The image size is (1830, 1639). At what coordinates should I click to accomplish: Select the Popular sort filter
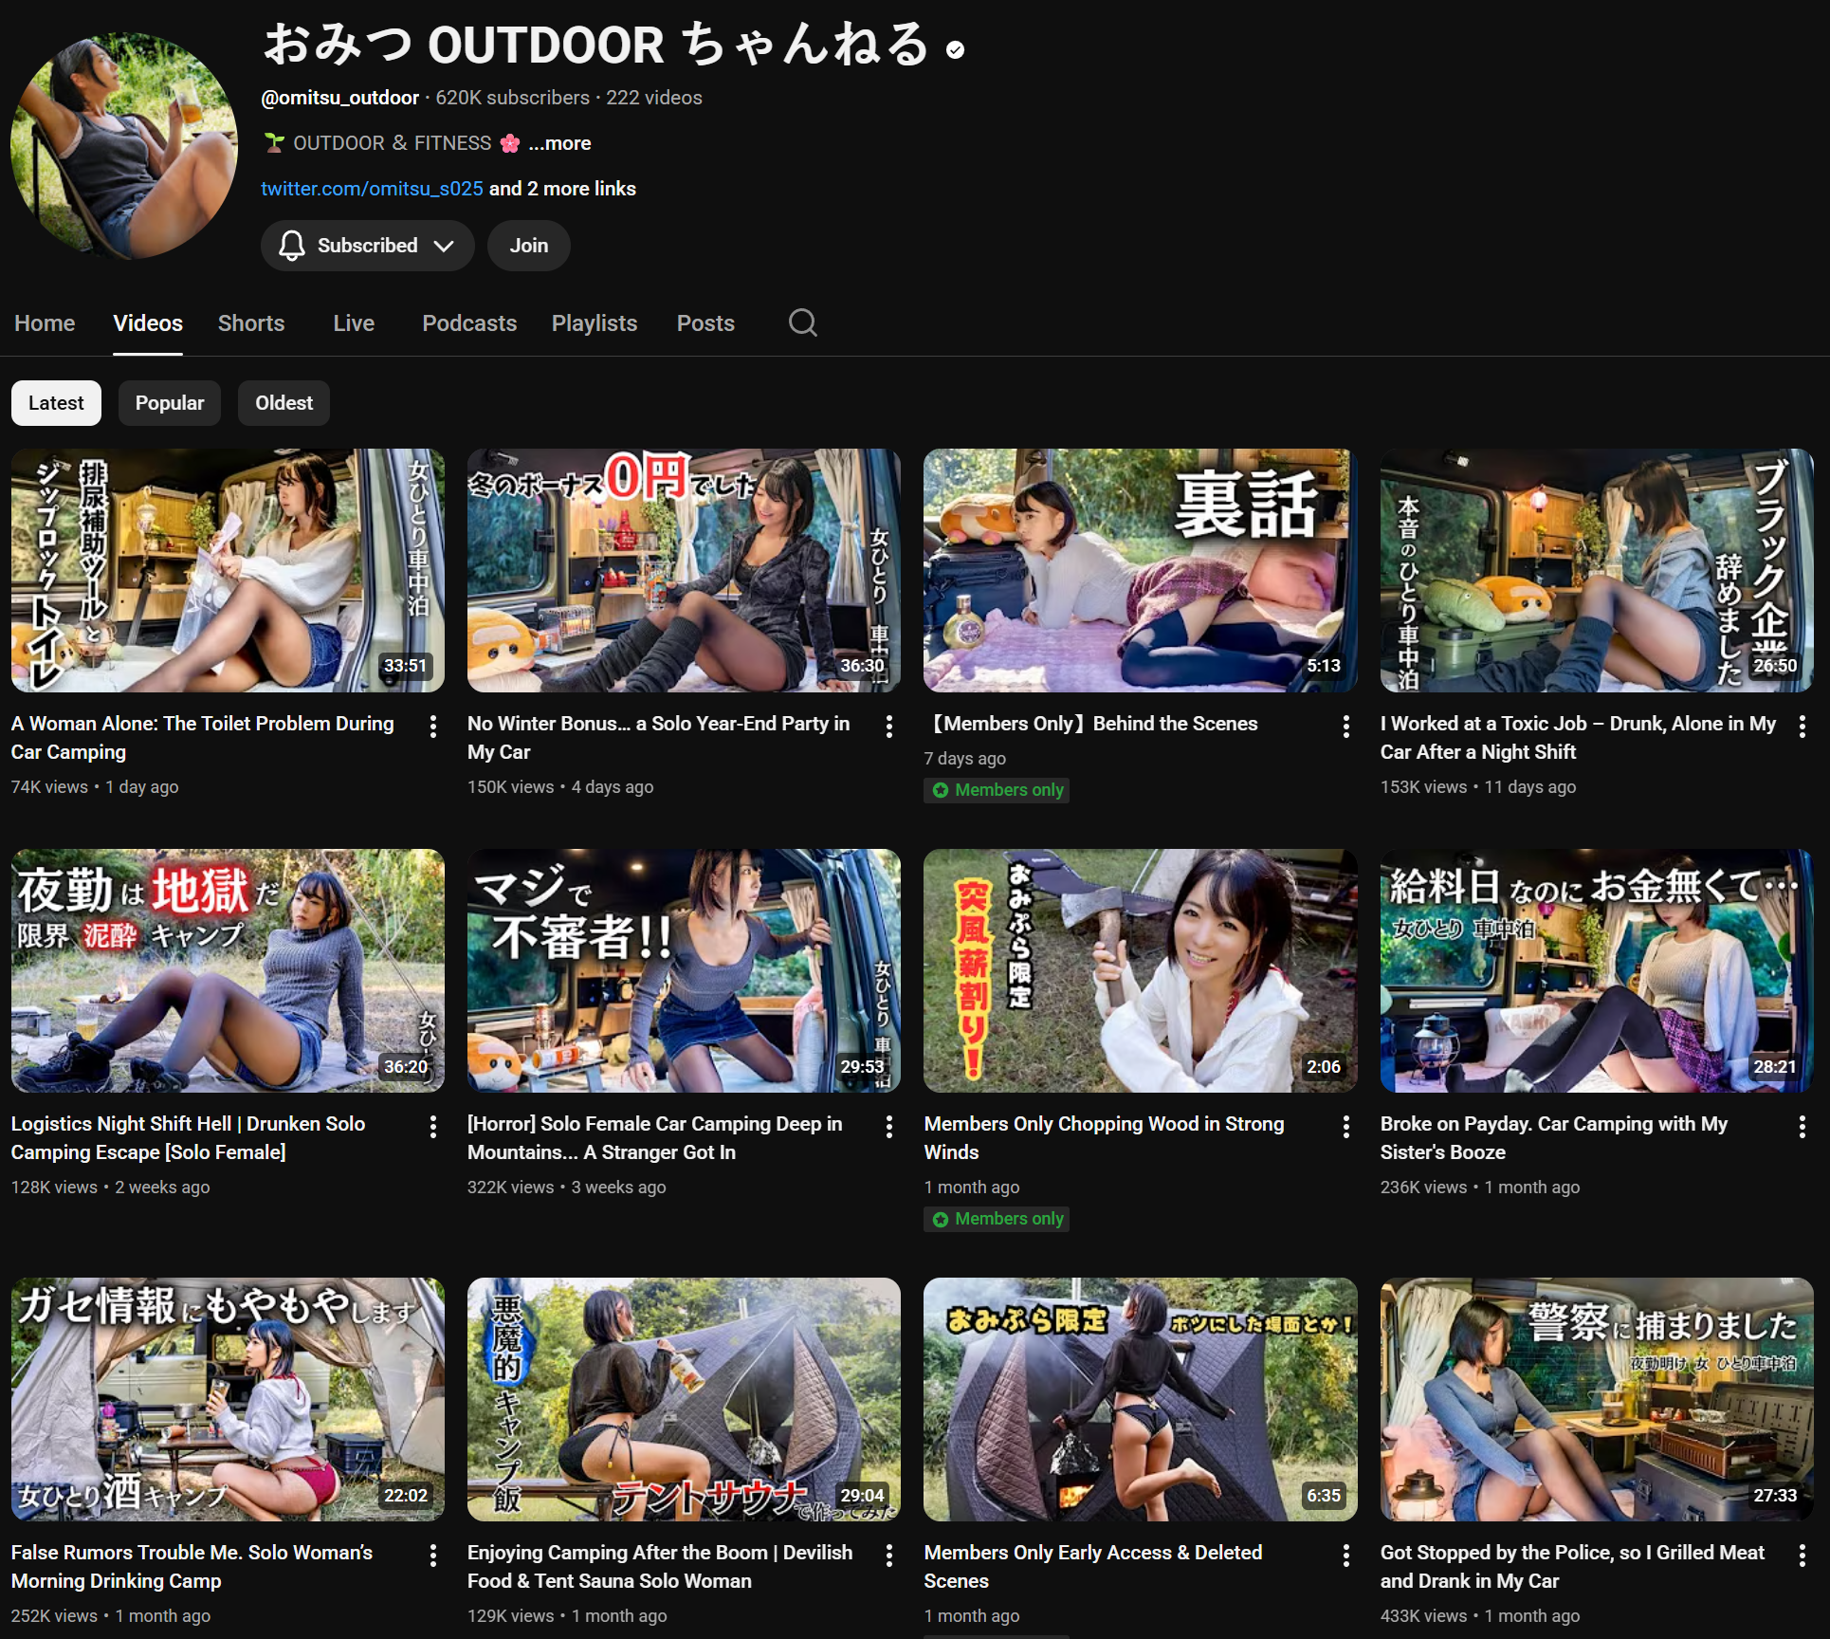click(169, 403)
